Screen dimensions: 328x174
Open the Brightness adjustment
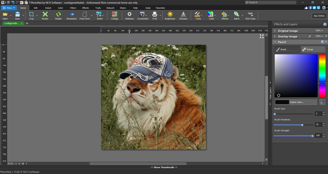click(x=170, y=16)
